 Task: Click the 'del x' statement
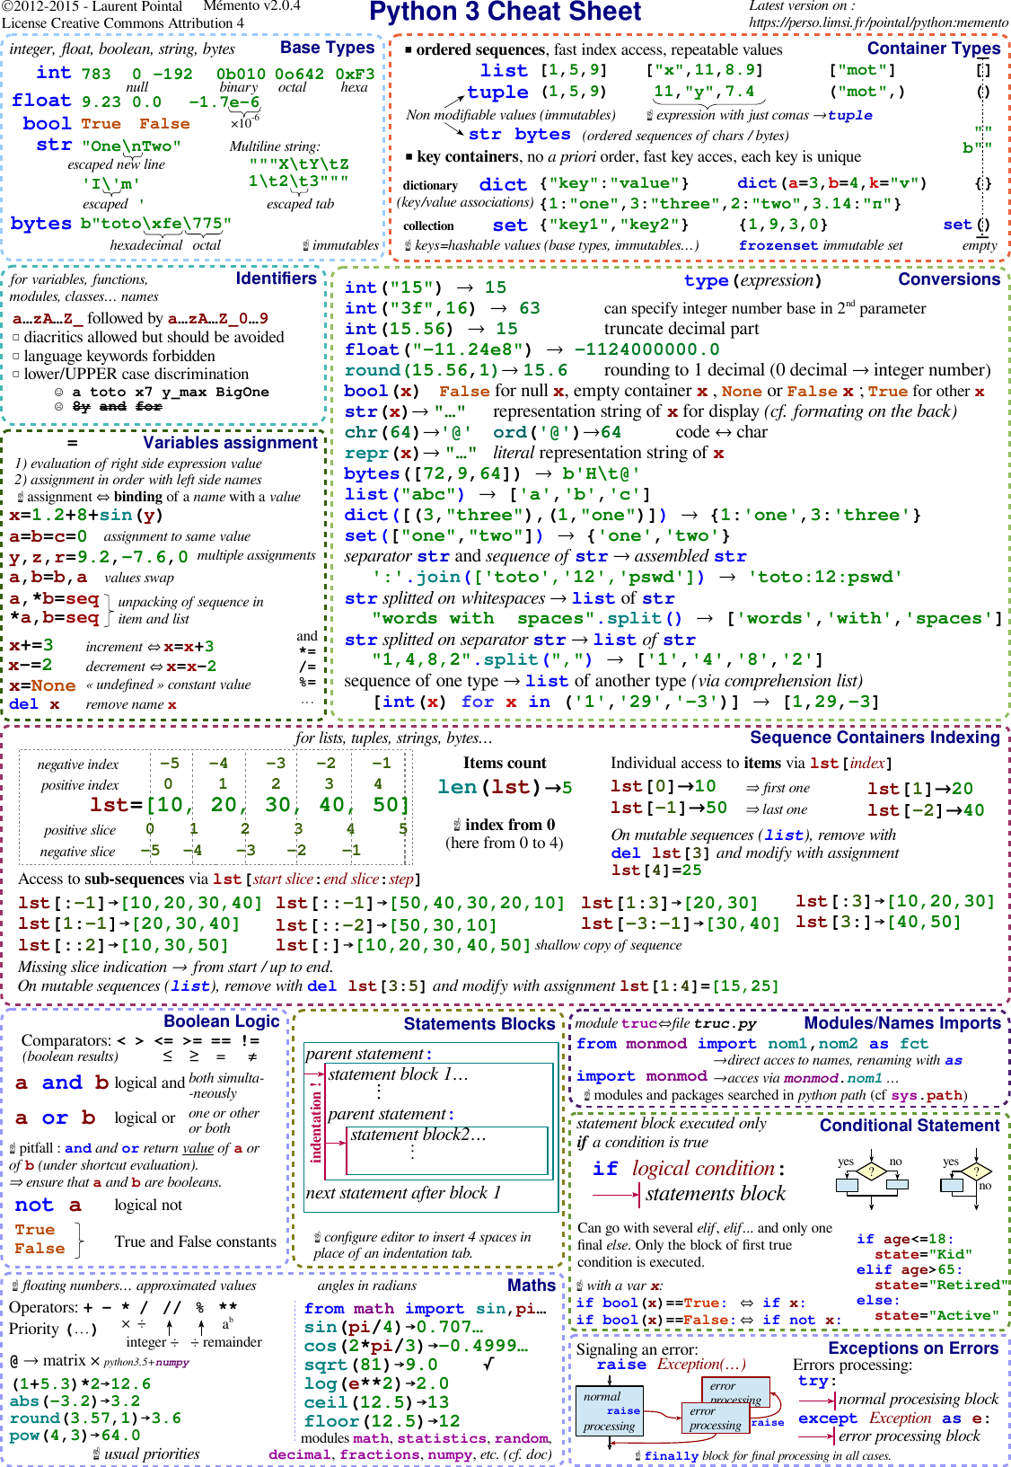34,704
